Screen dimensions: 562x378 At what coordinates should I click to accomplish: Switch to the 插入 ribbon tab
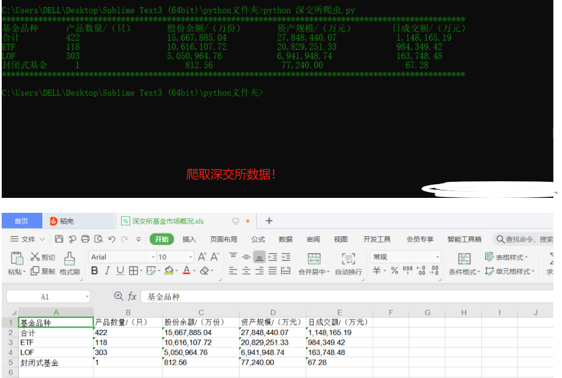(x=189, y=239)
